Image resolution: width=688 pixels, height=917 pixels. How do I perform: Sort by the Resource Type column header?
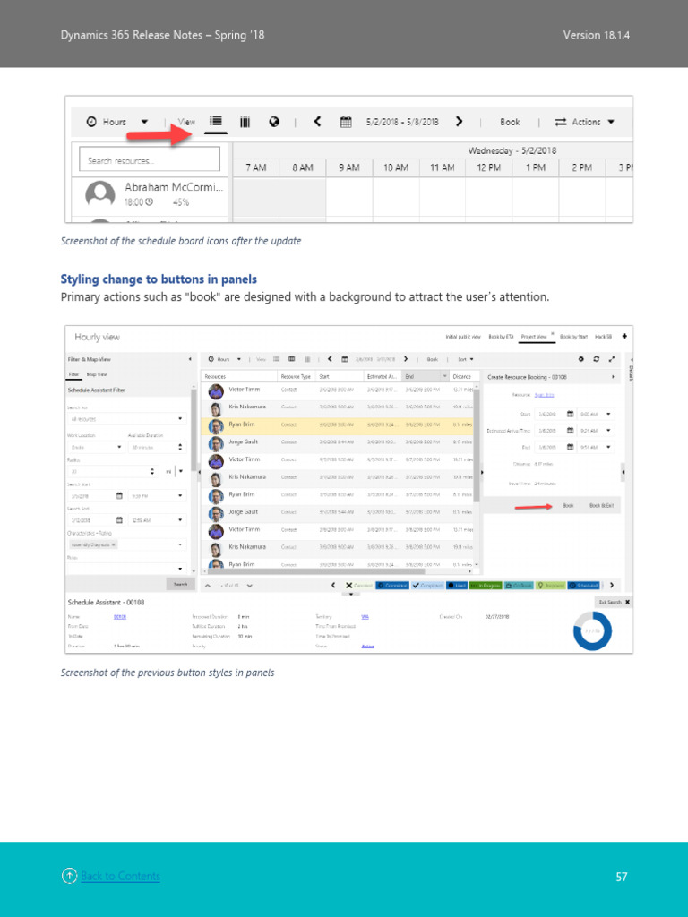click(x=296, y=377)
